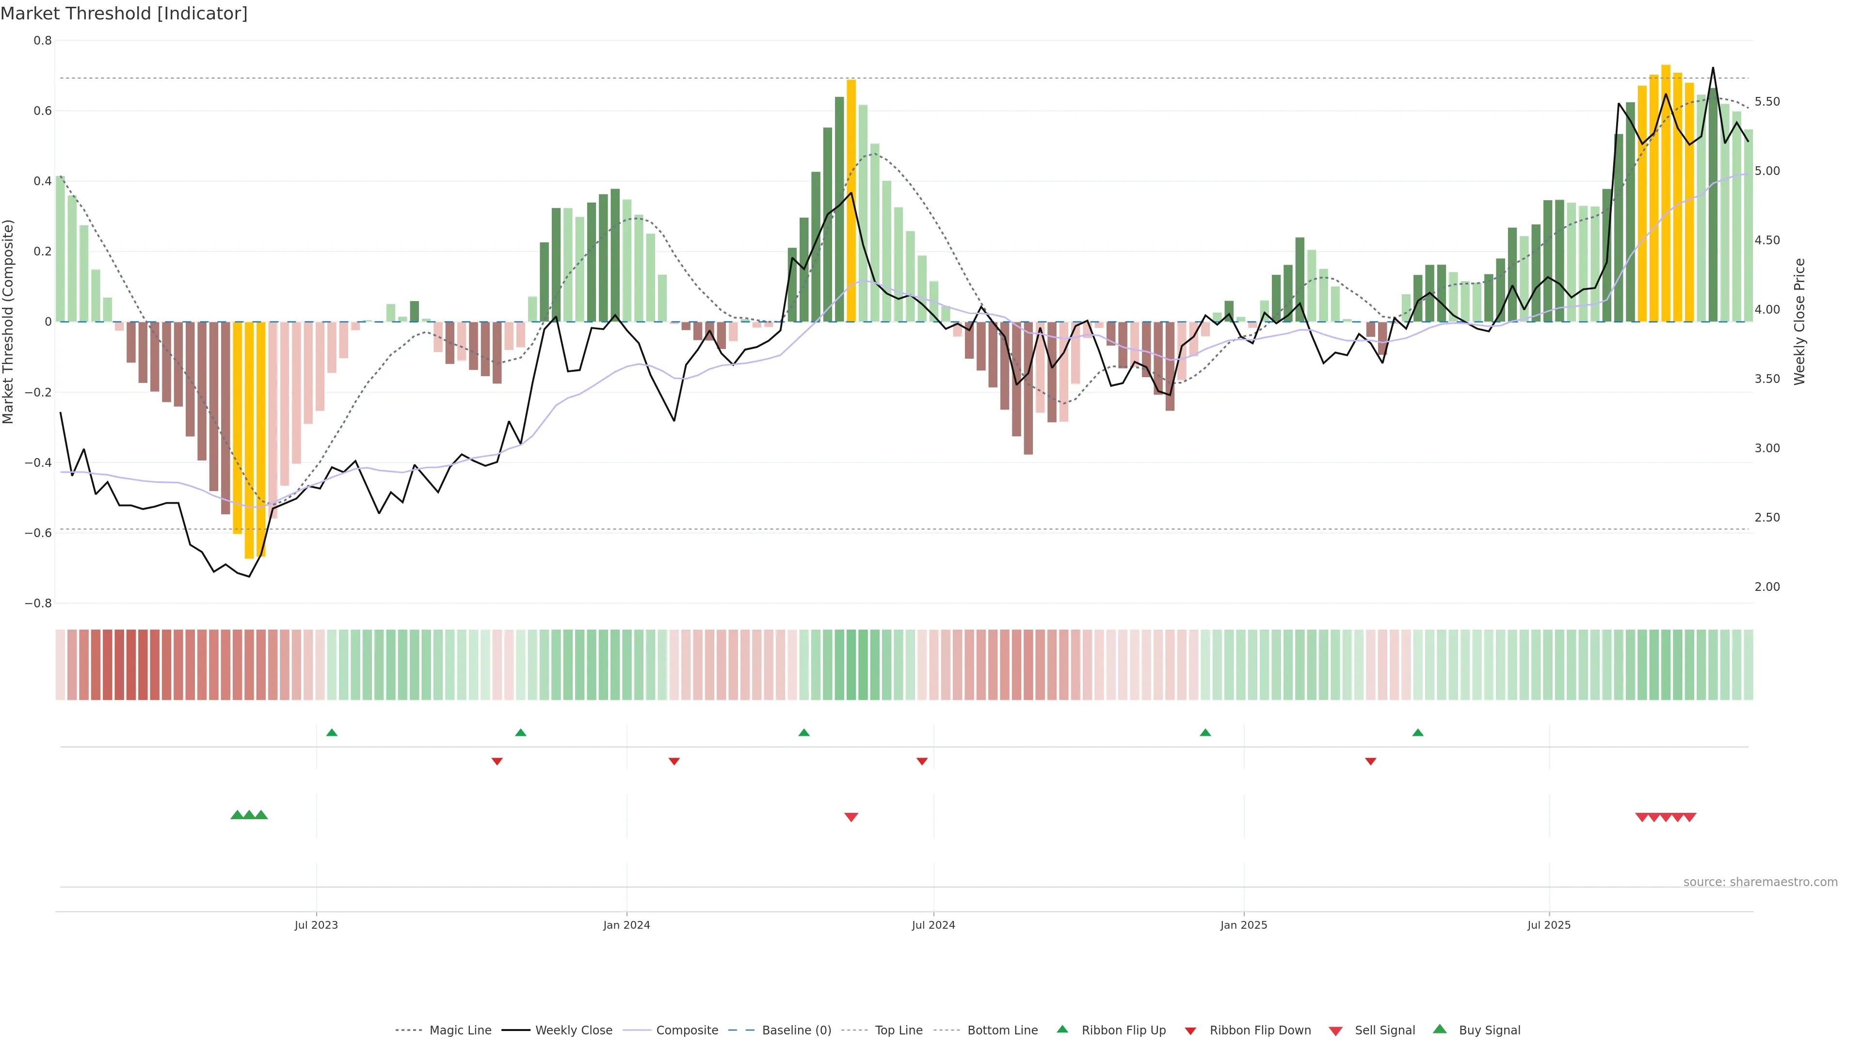Toggle the Bottom Line legend item
Viewport: 1862px width, 1047px height.
1002,1031
